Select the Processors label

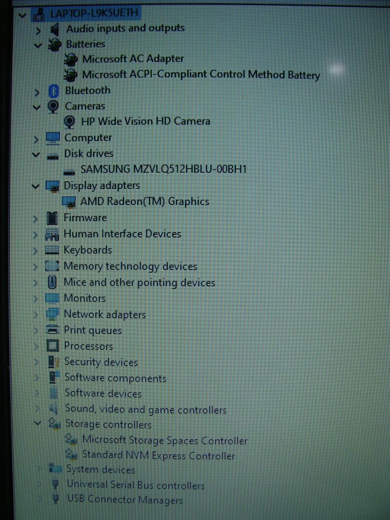tap(88, 346)
